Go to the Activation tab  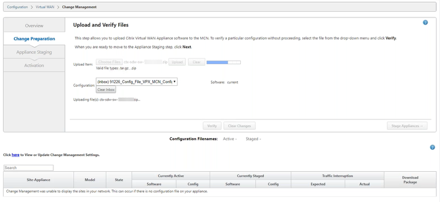point(34,66)
